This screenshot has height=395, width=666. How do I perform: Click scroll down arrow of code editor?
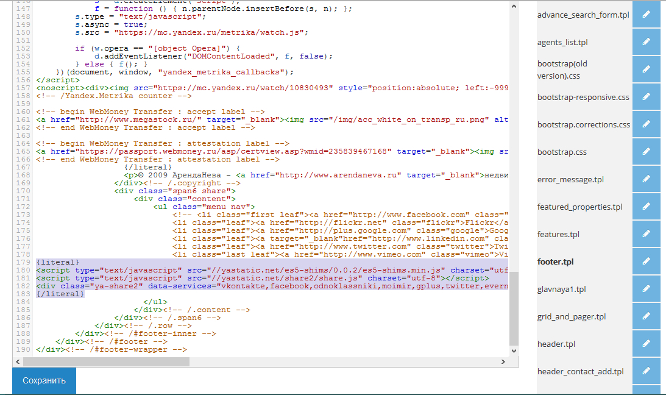point(514,351)
